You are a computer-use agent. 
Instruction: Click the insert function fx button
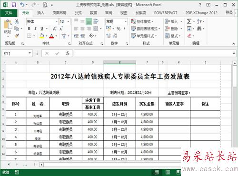tap(68, 53)
